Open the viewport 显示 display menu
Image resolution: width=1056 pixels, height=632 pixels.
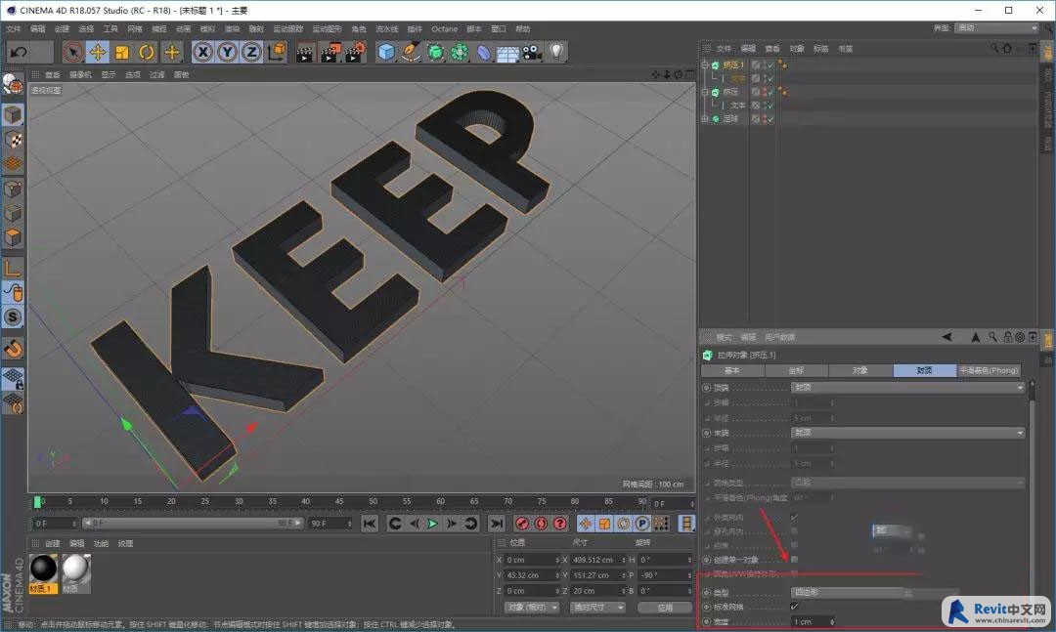coord(109,74)
